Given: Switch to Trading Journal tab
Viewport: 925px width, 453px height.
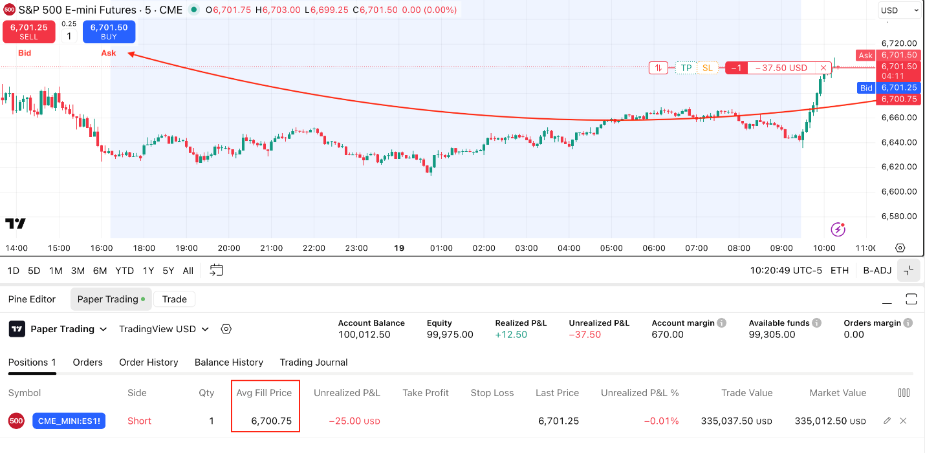Looking at the screenshot, I should [314, 363].
